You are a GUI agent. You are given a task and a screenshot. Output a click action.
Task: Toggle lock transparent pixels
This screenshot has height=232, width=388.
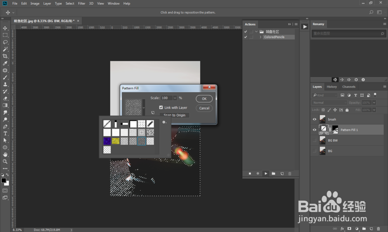[x=323, y=110]
